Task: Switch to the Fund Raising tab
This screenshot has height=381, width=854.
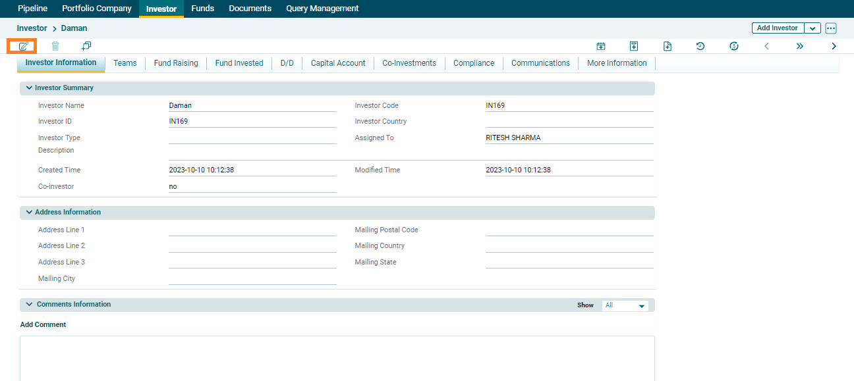Action: [x=176, y=63]
